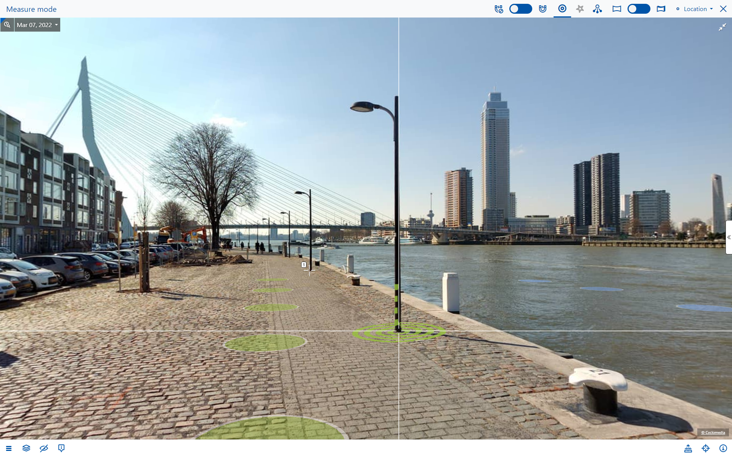This screenshot has width=732, height=457.
Task: Open the hamburger menu at bottom left
Action: coord(9,448)
